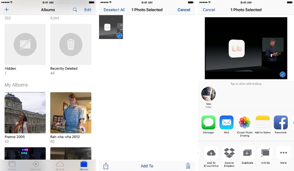Viewport: 294px width, 171px height.
Task: Click the '1 Photo Selected' title in share sheet
Action: click(x=246, y=10)
